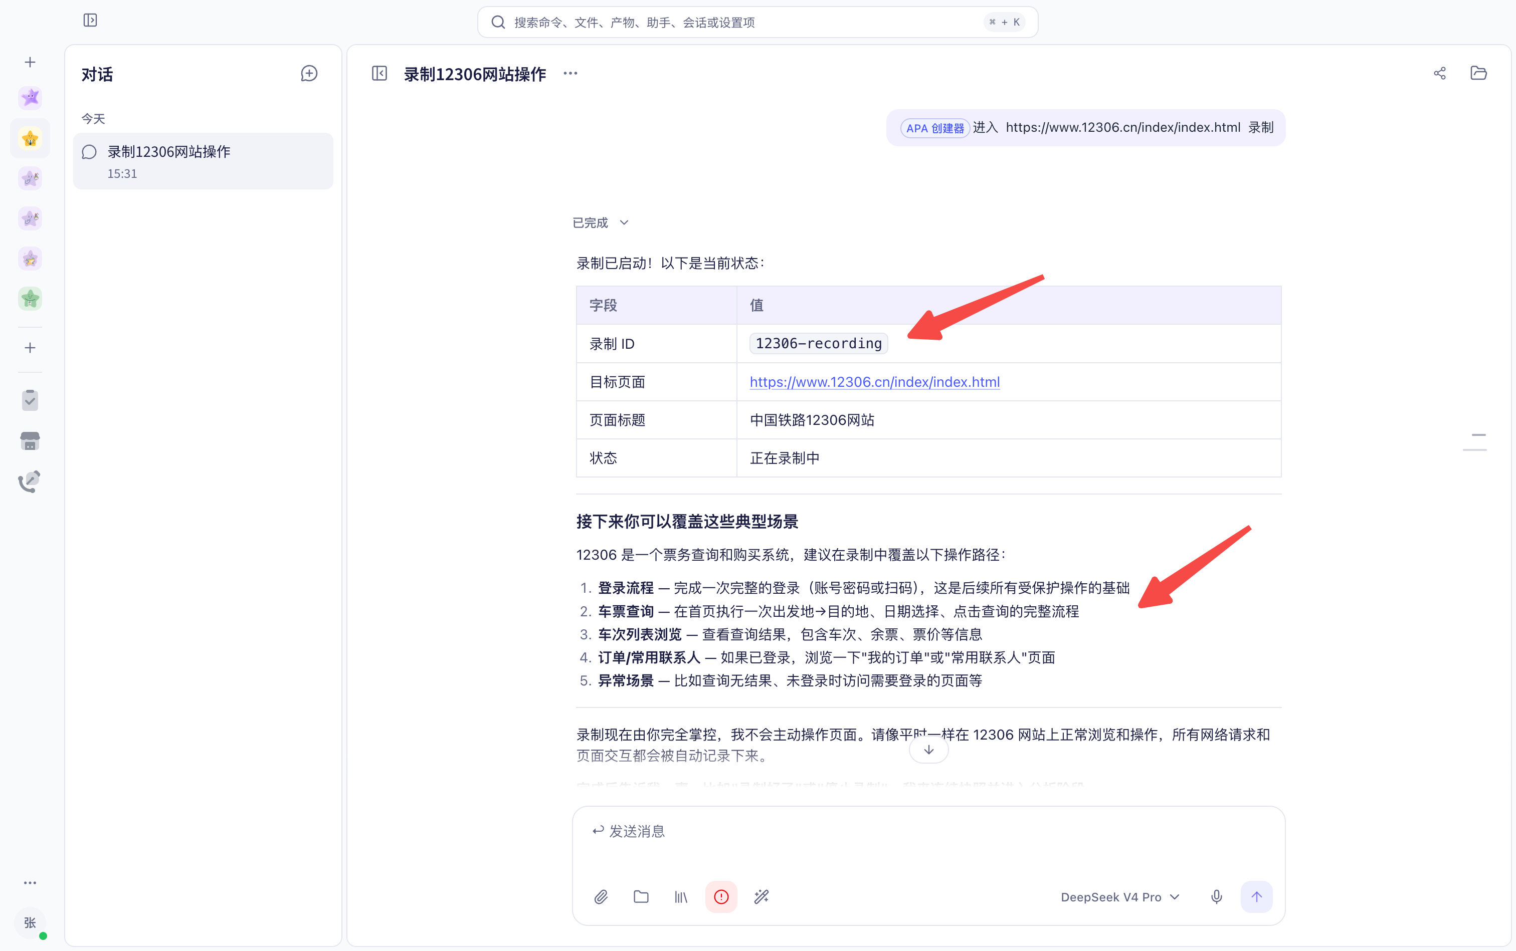Click the message outline marker on the right edge

coord(1475,442)
